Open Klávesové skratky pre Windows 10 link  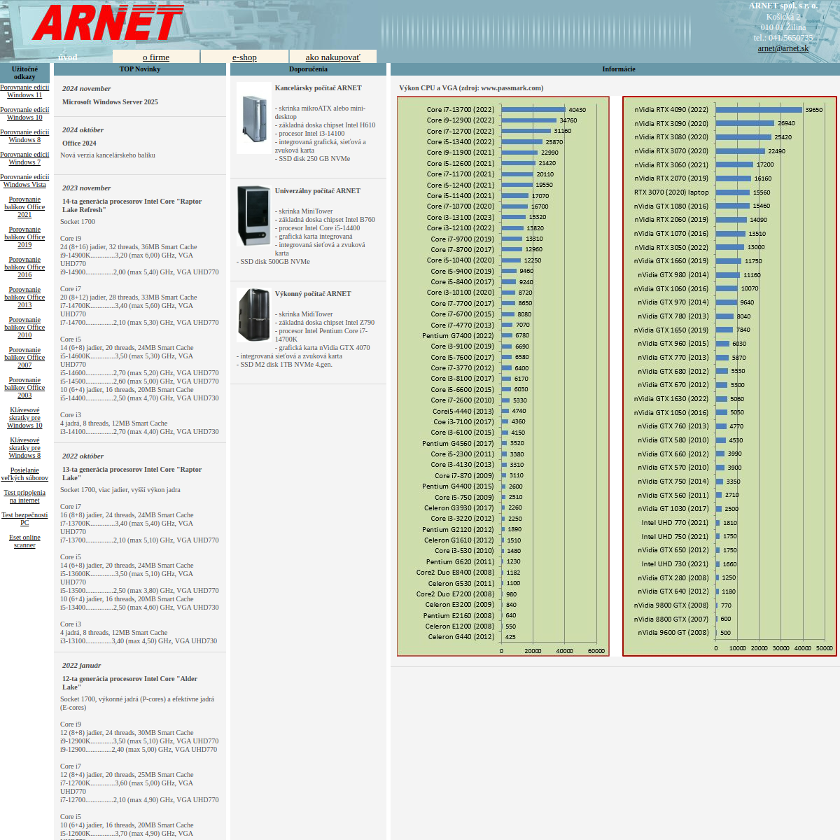[24, 418]
